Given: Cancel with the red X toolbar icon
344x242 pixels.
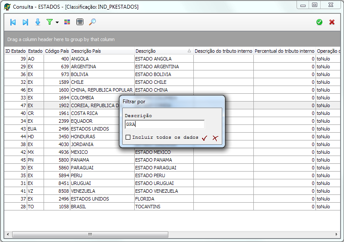Looking at the screenshot, I should [332, 22].
